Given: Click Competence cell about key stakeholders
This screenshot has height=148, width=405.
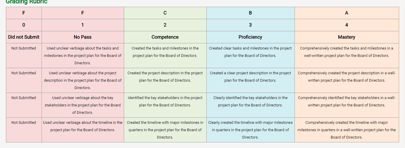Looking at the screenshot, I should click(165, 105).
